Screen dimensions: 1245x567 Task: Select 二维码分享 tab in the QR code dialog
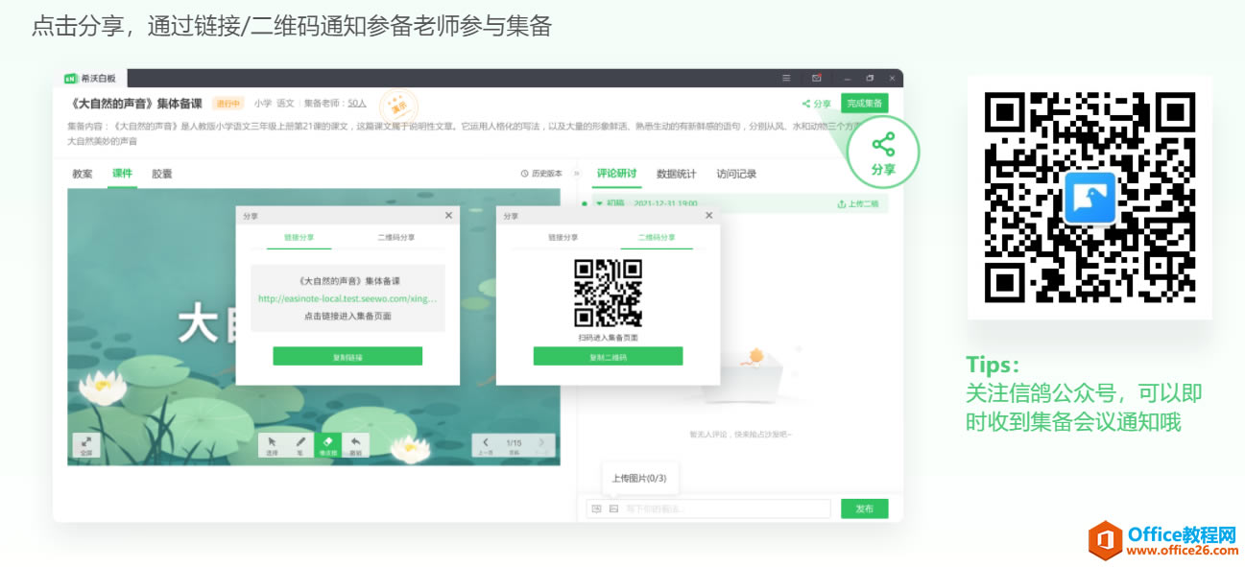coord(657,237)
